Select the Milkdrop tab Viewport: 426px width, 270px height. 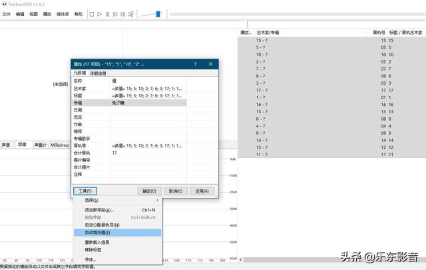pyautogui.click(x=60, y=145)
